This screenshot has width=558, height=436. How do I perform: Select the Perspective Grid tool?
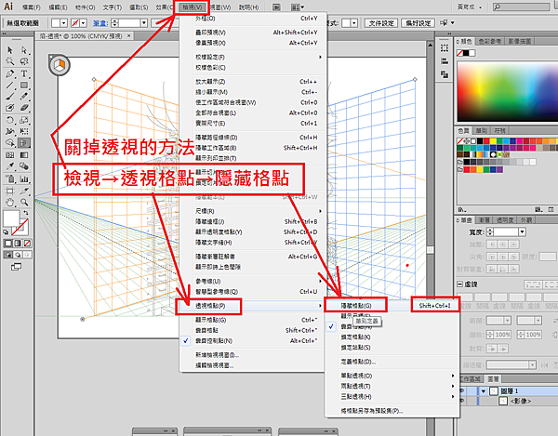point(24,142)
